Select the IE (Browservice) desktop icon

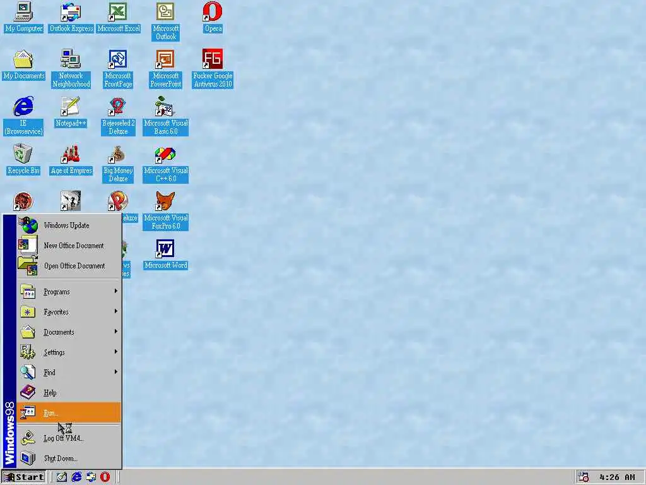click(23, 116)
